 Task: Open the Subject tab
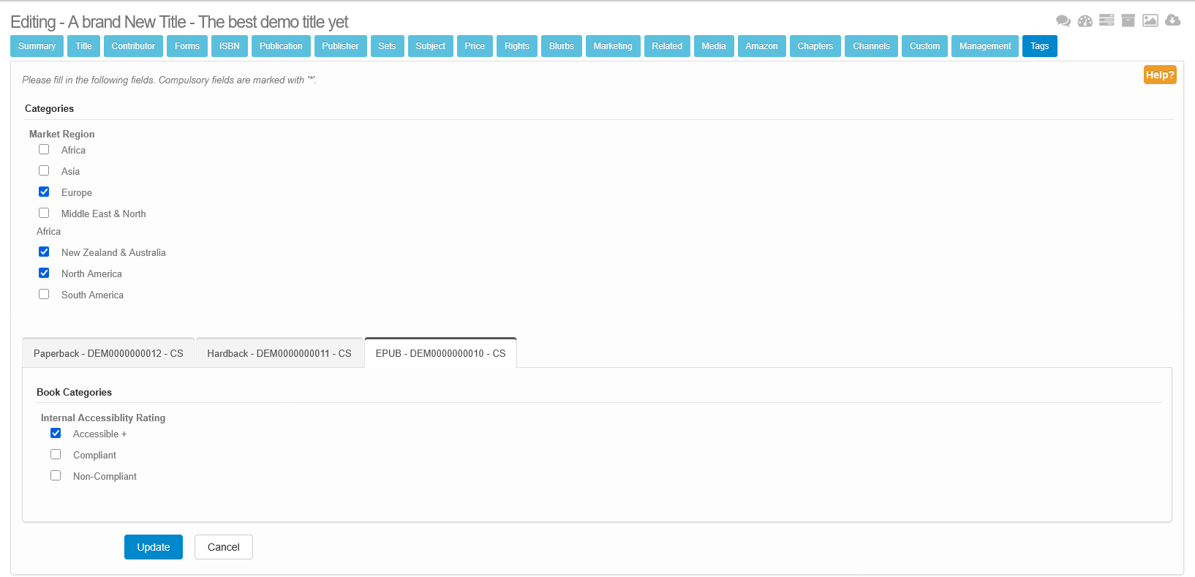[431, 46]
